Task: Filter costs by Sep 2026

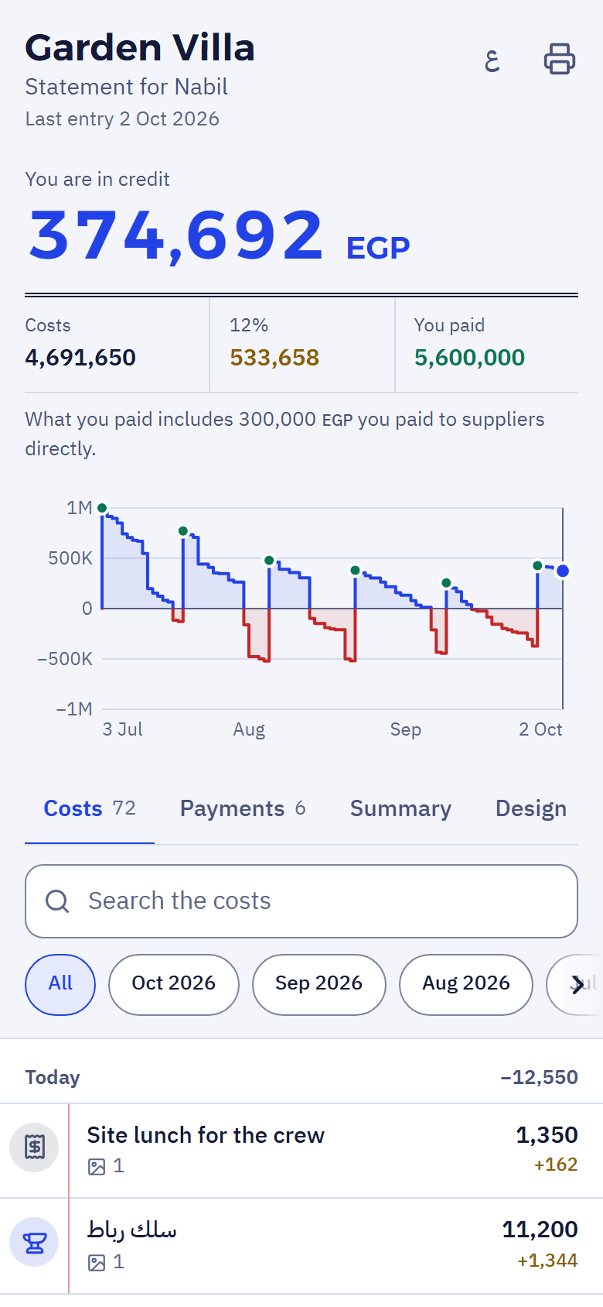Action: 319,984
